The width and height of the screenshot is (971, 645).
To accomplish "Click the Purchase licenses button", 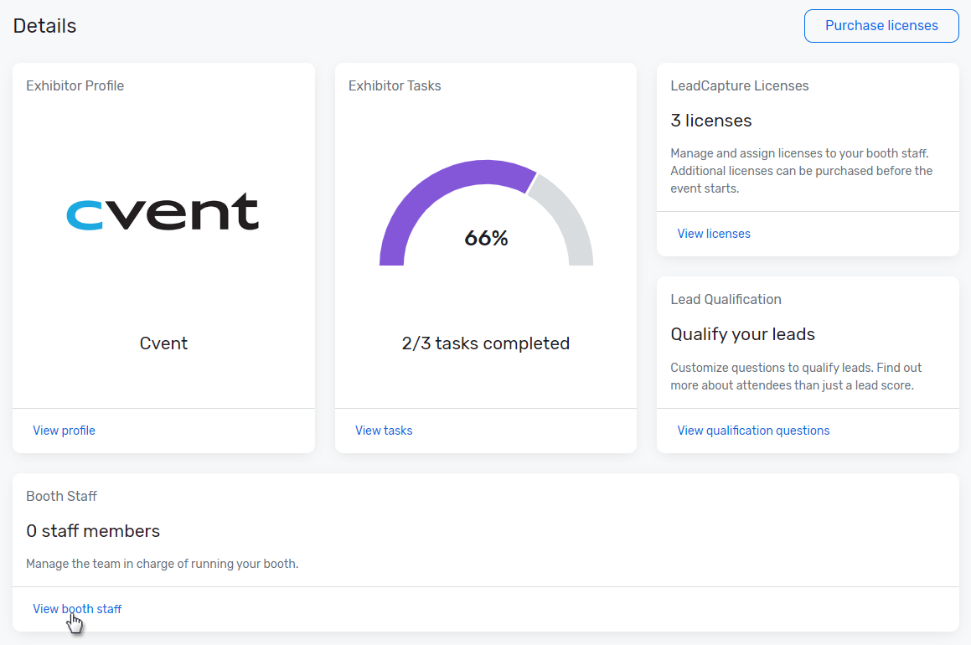I will [881, 26].
